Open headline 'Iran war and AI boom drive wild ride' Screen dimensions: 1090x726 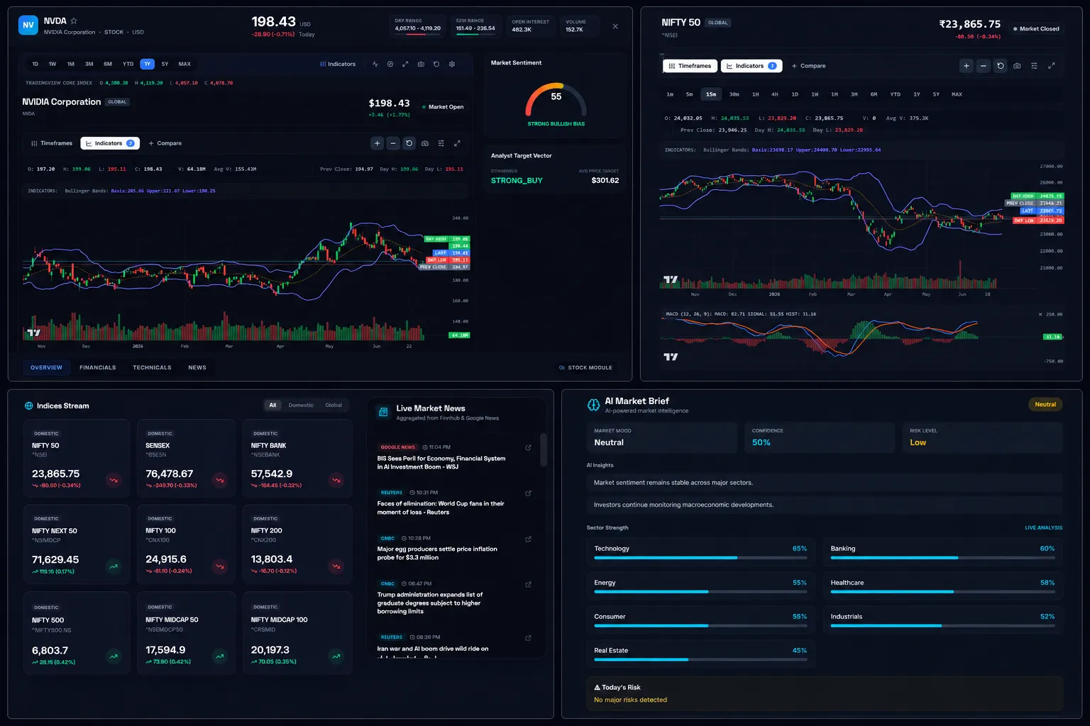[x=433, y=649]
